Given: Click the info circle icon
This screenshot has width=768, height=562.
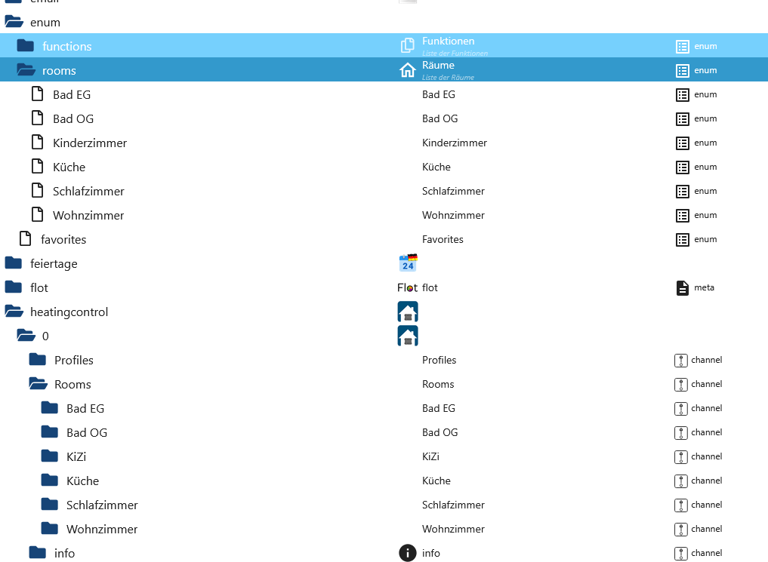Looking at the screenshot, I should click(408, 553).
